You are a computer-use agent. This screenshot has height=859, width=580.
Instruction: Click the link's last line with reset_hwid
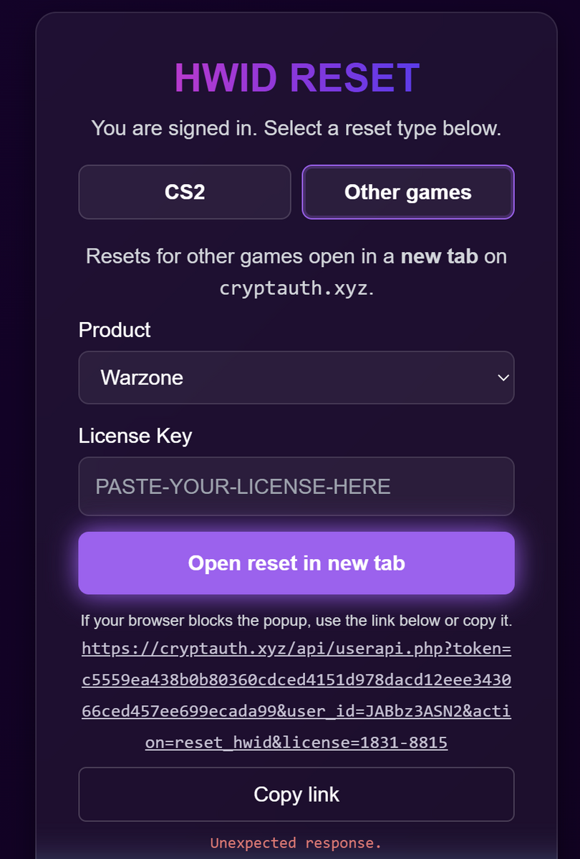(x=296, y=742)
